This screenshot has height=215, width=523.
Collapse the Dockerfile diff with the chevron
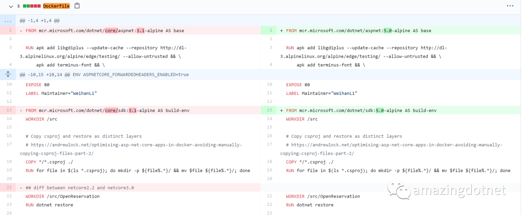pyautogui.click(x=11, y=6)
